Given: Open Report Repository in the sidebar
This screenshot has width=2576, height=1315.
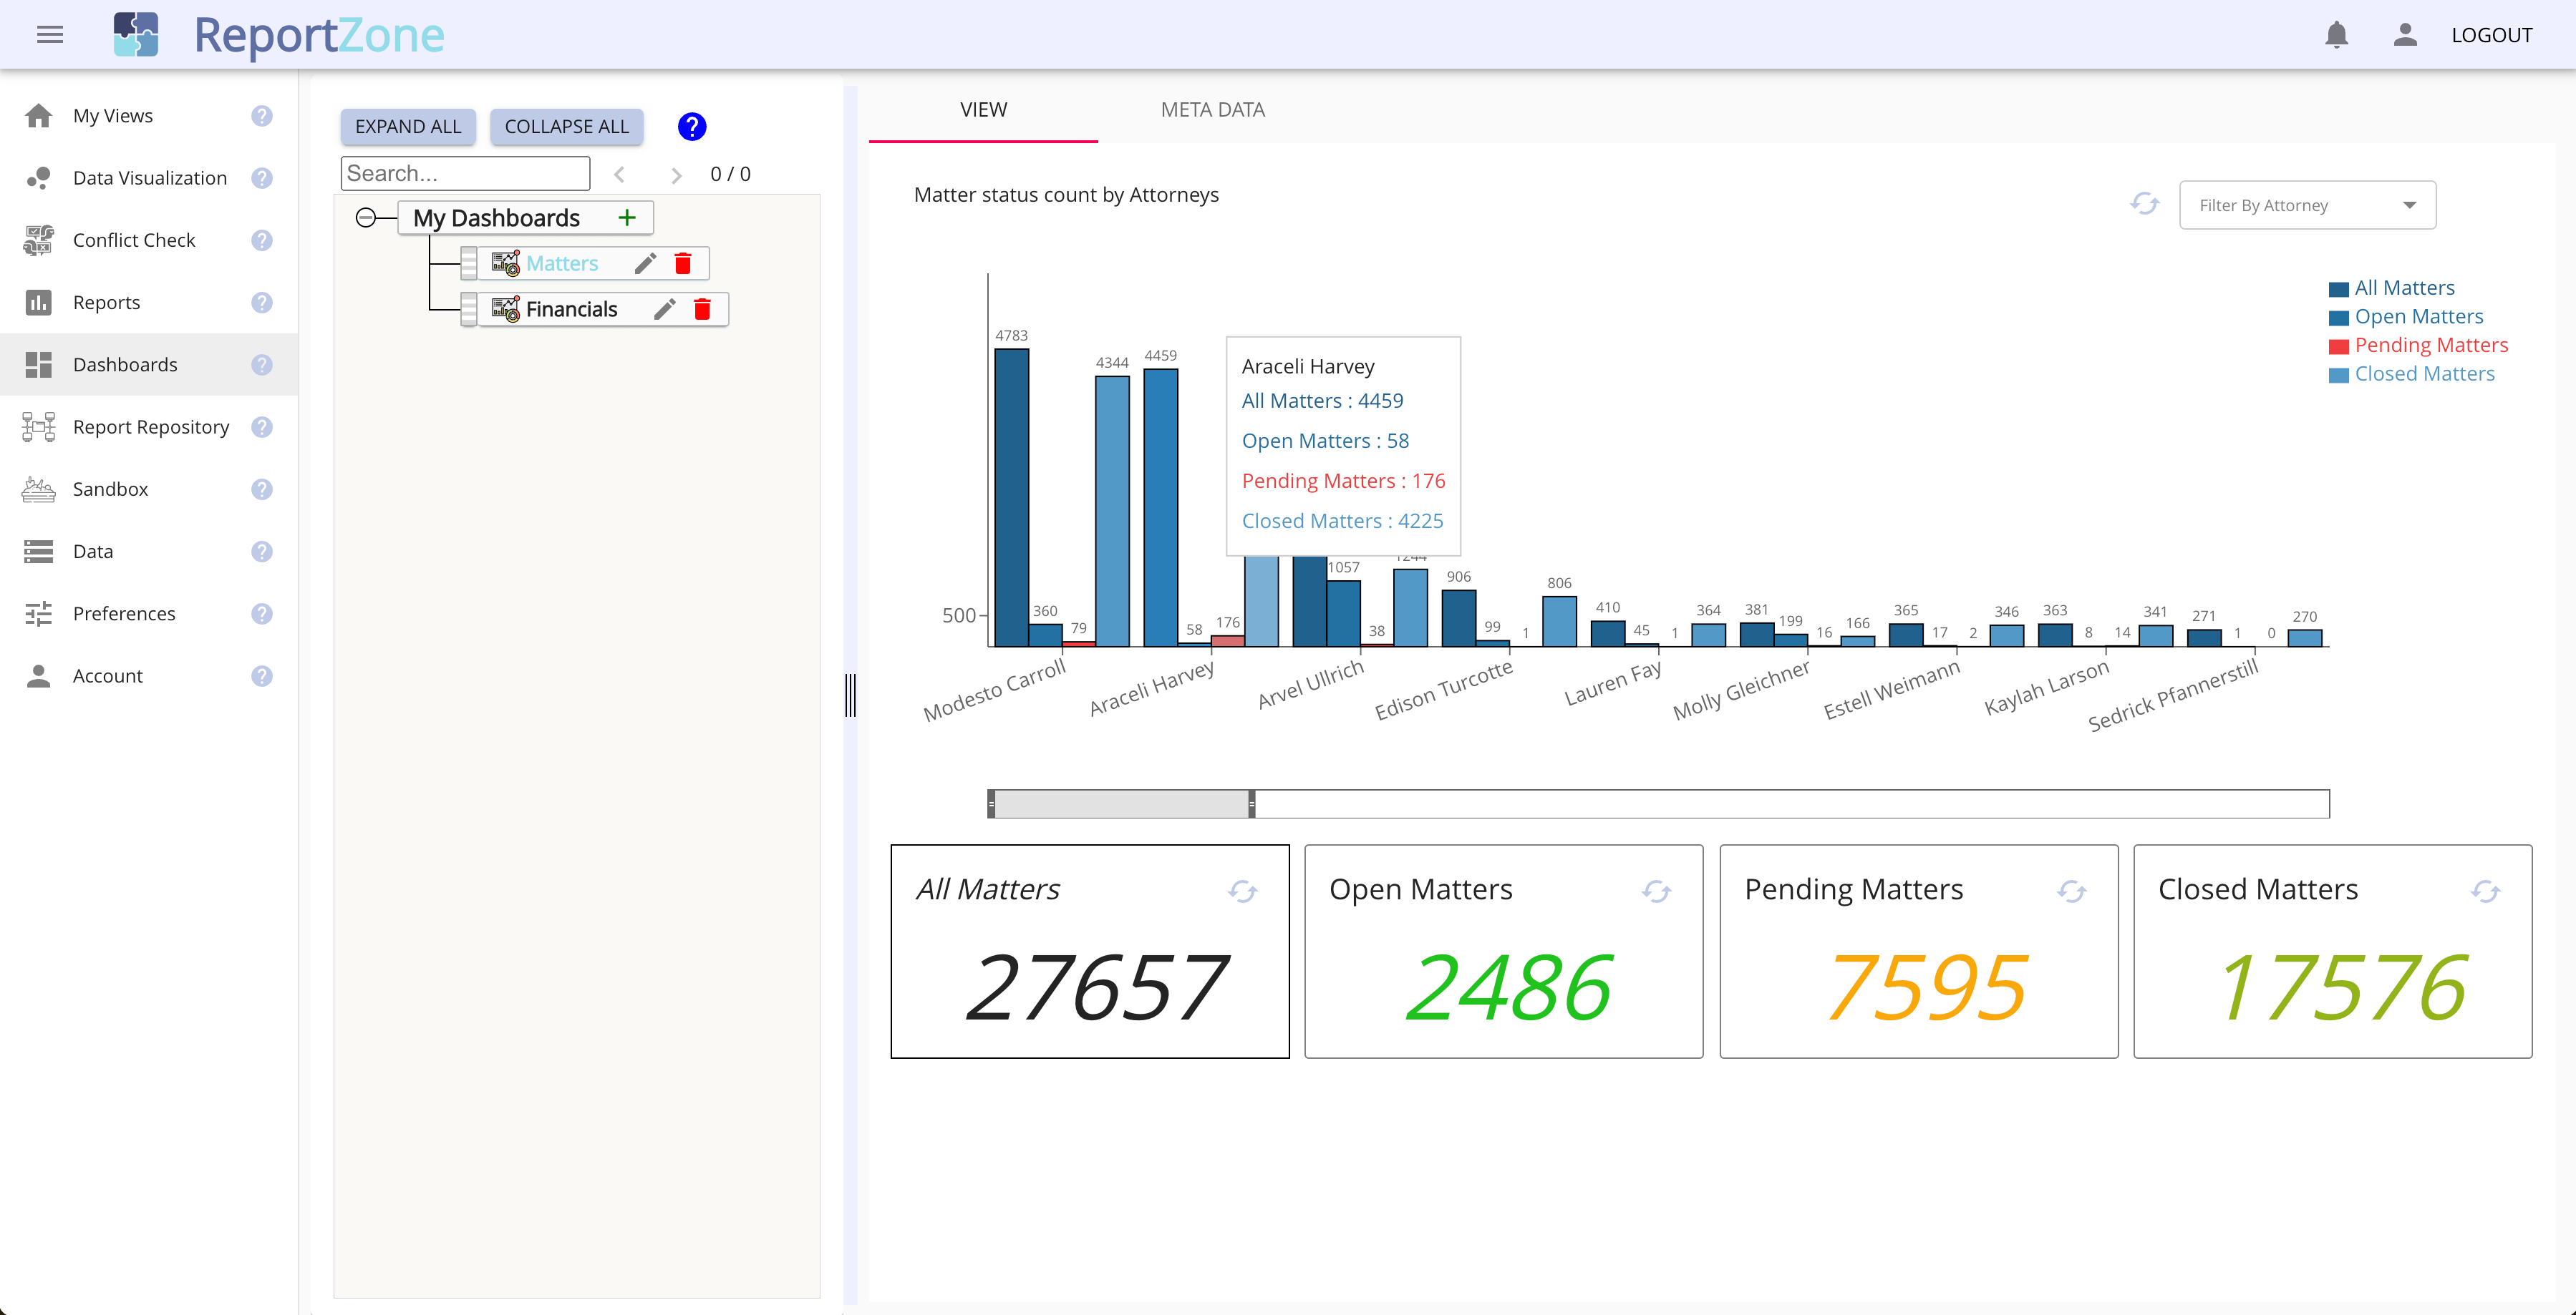Looking at the screenshot, I should (150, 426).
